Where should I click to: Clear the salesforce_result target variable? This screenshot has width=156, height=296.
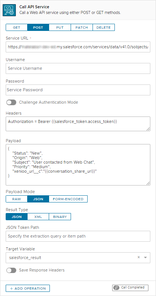coord(139,257)
